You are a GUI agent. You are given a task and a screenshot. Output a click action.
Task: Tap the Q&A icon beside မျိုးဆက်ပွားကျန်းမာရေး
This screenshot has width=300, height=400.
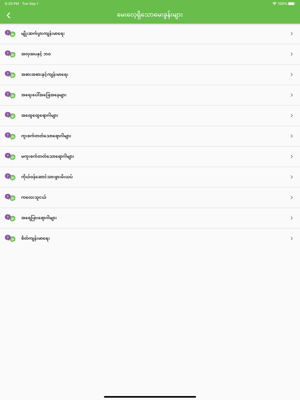pyautogui.click(x=10, y=33)
